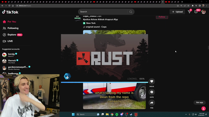Viewport: 209px width, 117px height.
Task: Open Steam from the taskbar
Action: pos(131,114)
